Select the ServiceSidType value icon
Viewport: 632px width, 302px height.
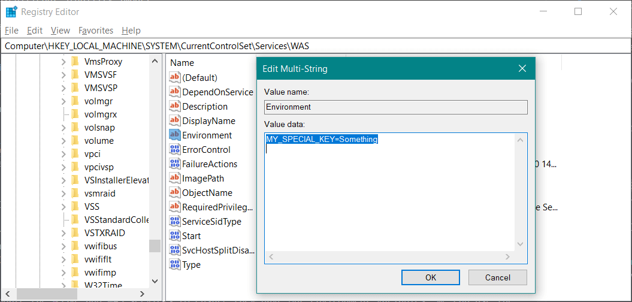click(174, 221)
